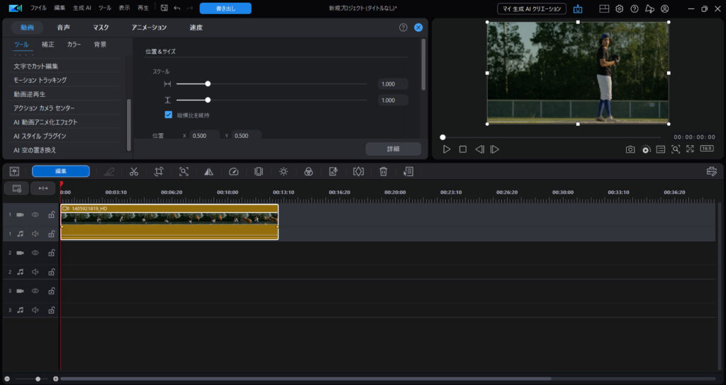Open the color adjustment icon in toolbar
Screen dimensions: 726x385
(x=308, y=171)
